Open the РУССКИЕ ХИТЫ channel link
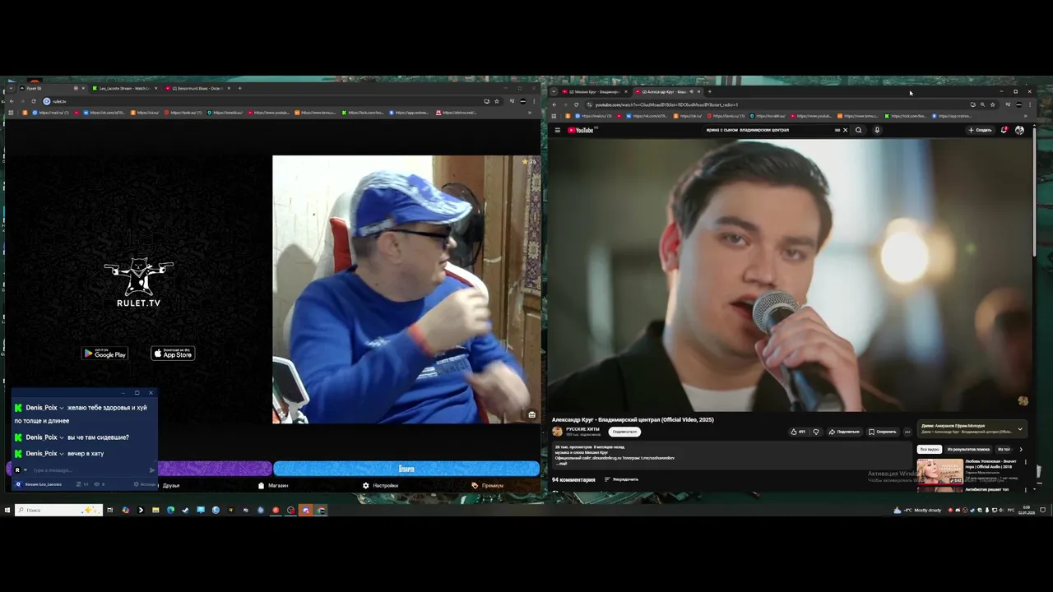 (x=582, y=429)
